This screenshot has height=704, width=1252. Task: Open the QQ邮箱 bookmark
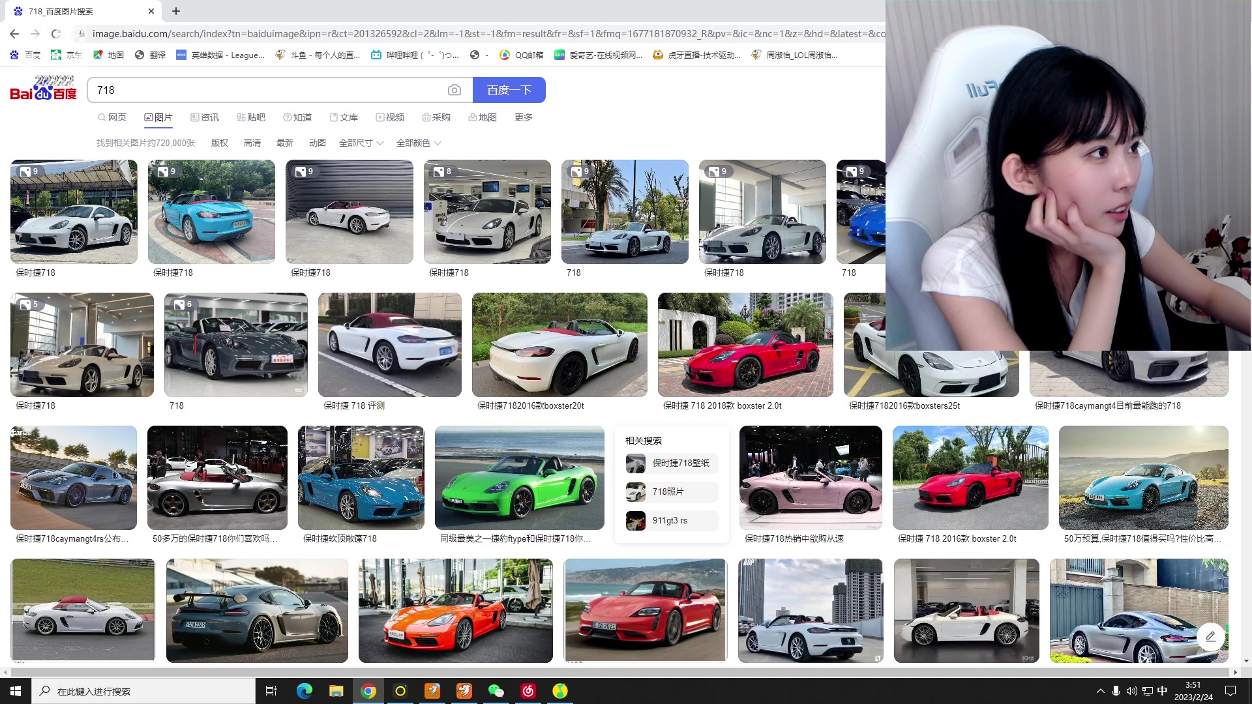[521, 55]
